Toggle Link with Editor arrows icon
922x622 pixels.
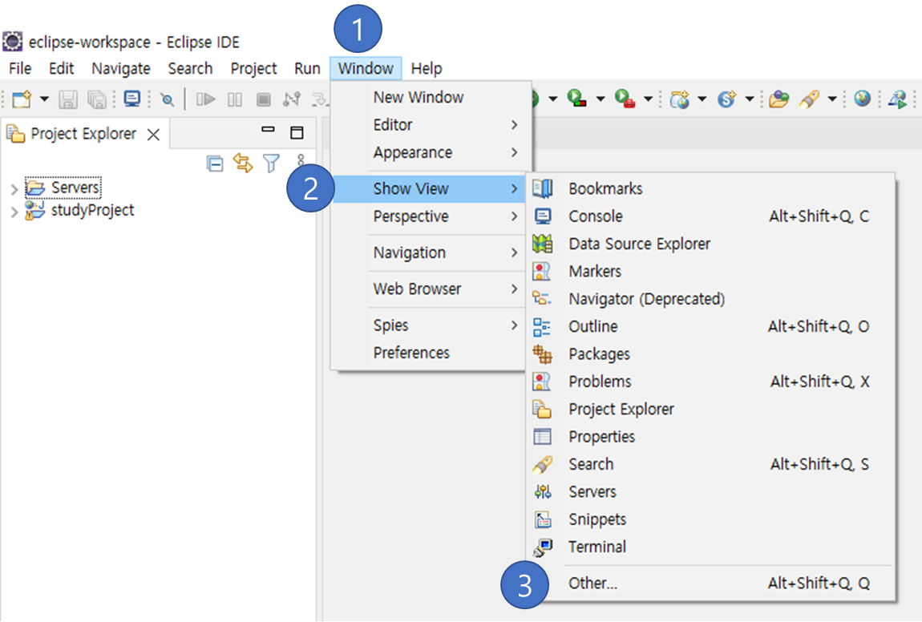[243, 163]
